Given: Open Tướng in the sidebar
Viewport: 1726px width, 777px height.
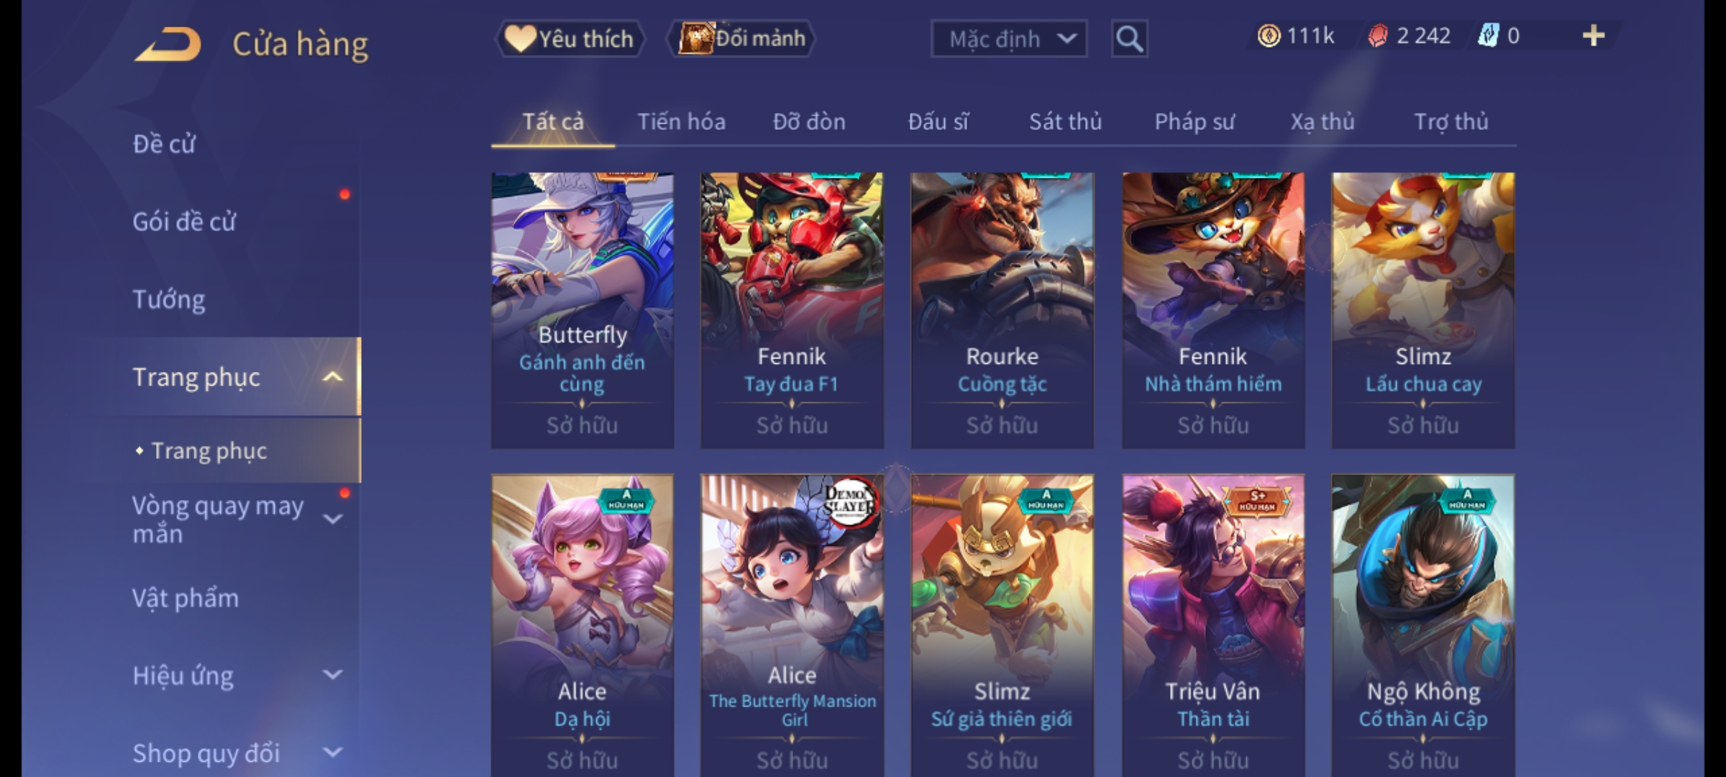Looking at the screenshot, I should tap(169, 299).
